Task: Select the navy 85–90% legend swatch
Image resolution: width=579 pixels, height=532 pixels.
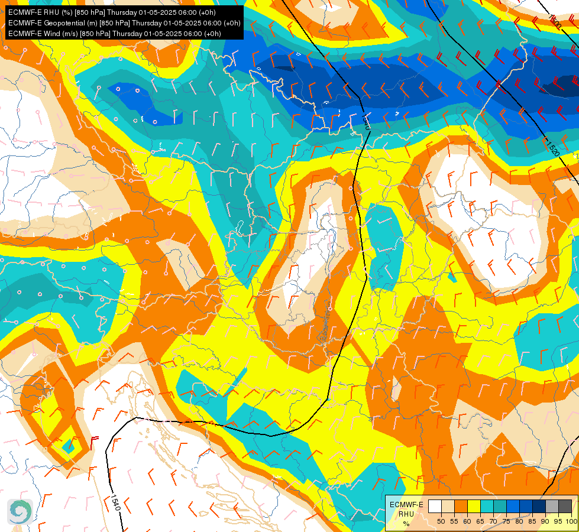Action: [x=539, y=506]
